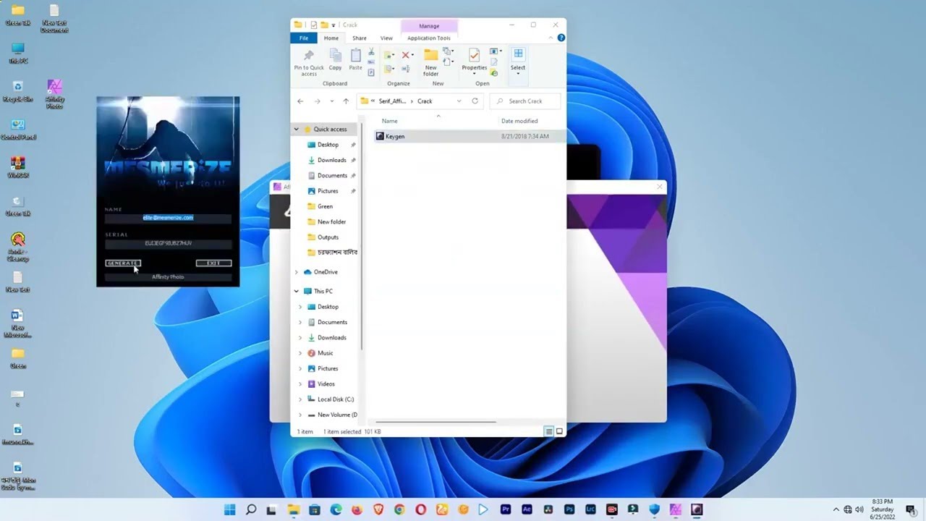Switch to the Share ribbon tab
The width and height of the screenshot is (926, 521).
pyautogui.click(x=359, y=38)
